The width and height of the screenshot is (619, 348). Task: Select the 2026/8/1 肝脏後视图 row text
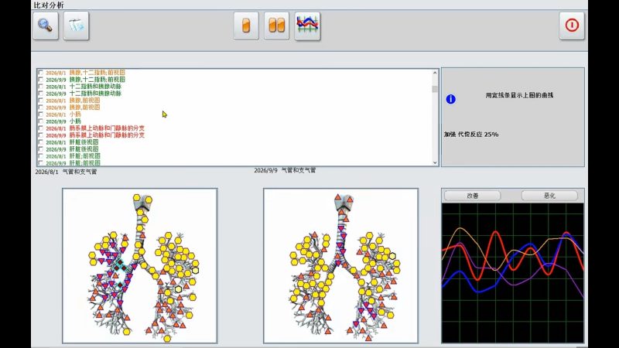click(72, 142)
